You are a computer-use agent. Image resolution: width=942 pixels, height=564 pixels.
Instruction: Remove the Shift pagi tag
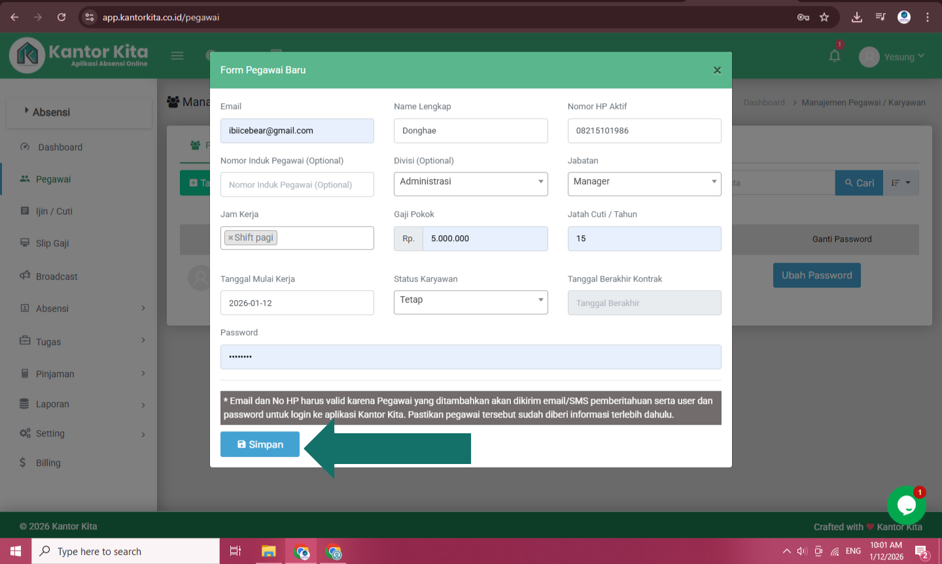tap(230, 238)
